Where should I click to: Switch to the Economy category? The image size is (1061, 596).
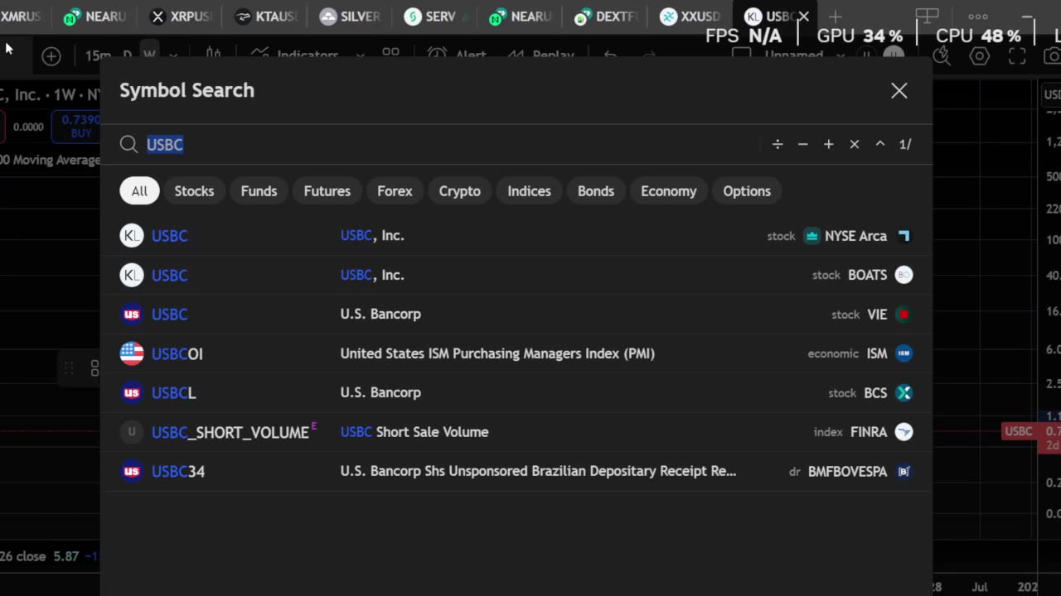[x=668, y=191]
